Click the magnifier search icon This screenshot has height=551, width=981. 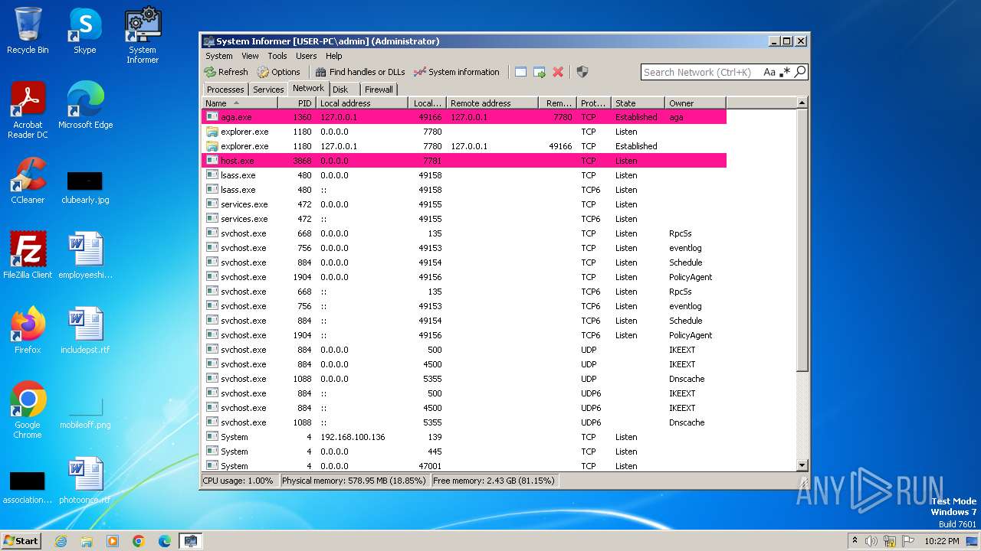(x=800, y=72)
